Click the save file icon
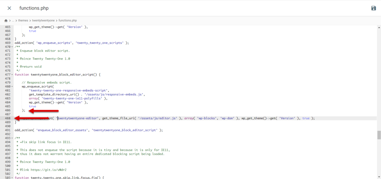Viewport: 381px width, 179px height. pos(373,8)
